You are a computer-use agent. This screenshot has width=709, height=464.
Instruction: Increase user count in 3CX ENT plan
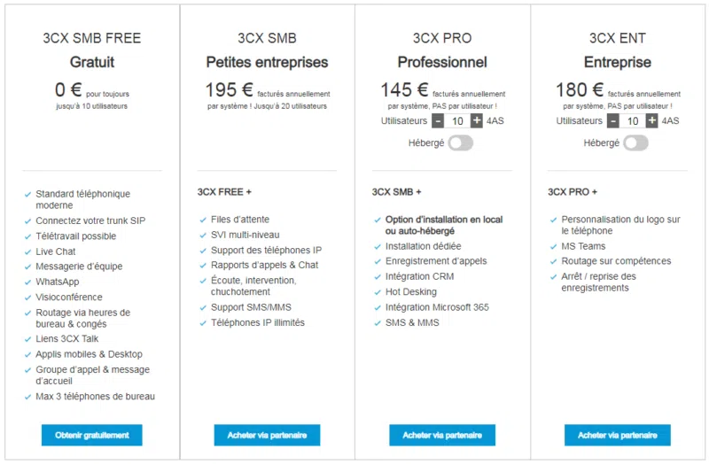click(x=652, y=120)
